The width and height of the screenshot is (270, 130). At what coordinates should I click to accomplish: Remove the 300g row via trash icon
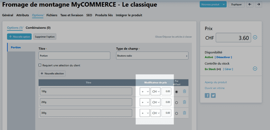coord(184,113)
